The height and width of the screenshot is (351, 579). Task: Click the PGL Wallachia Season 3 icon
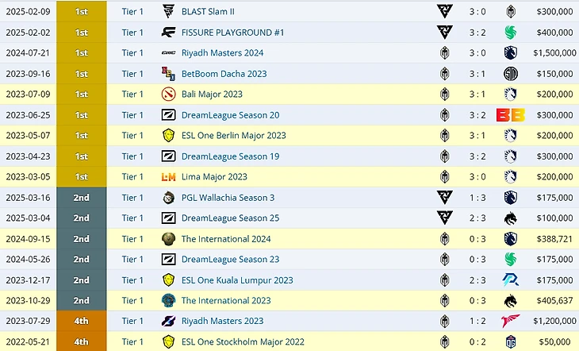[x=168, y=198]
